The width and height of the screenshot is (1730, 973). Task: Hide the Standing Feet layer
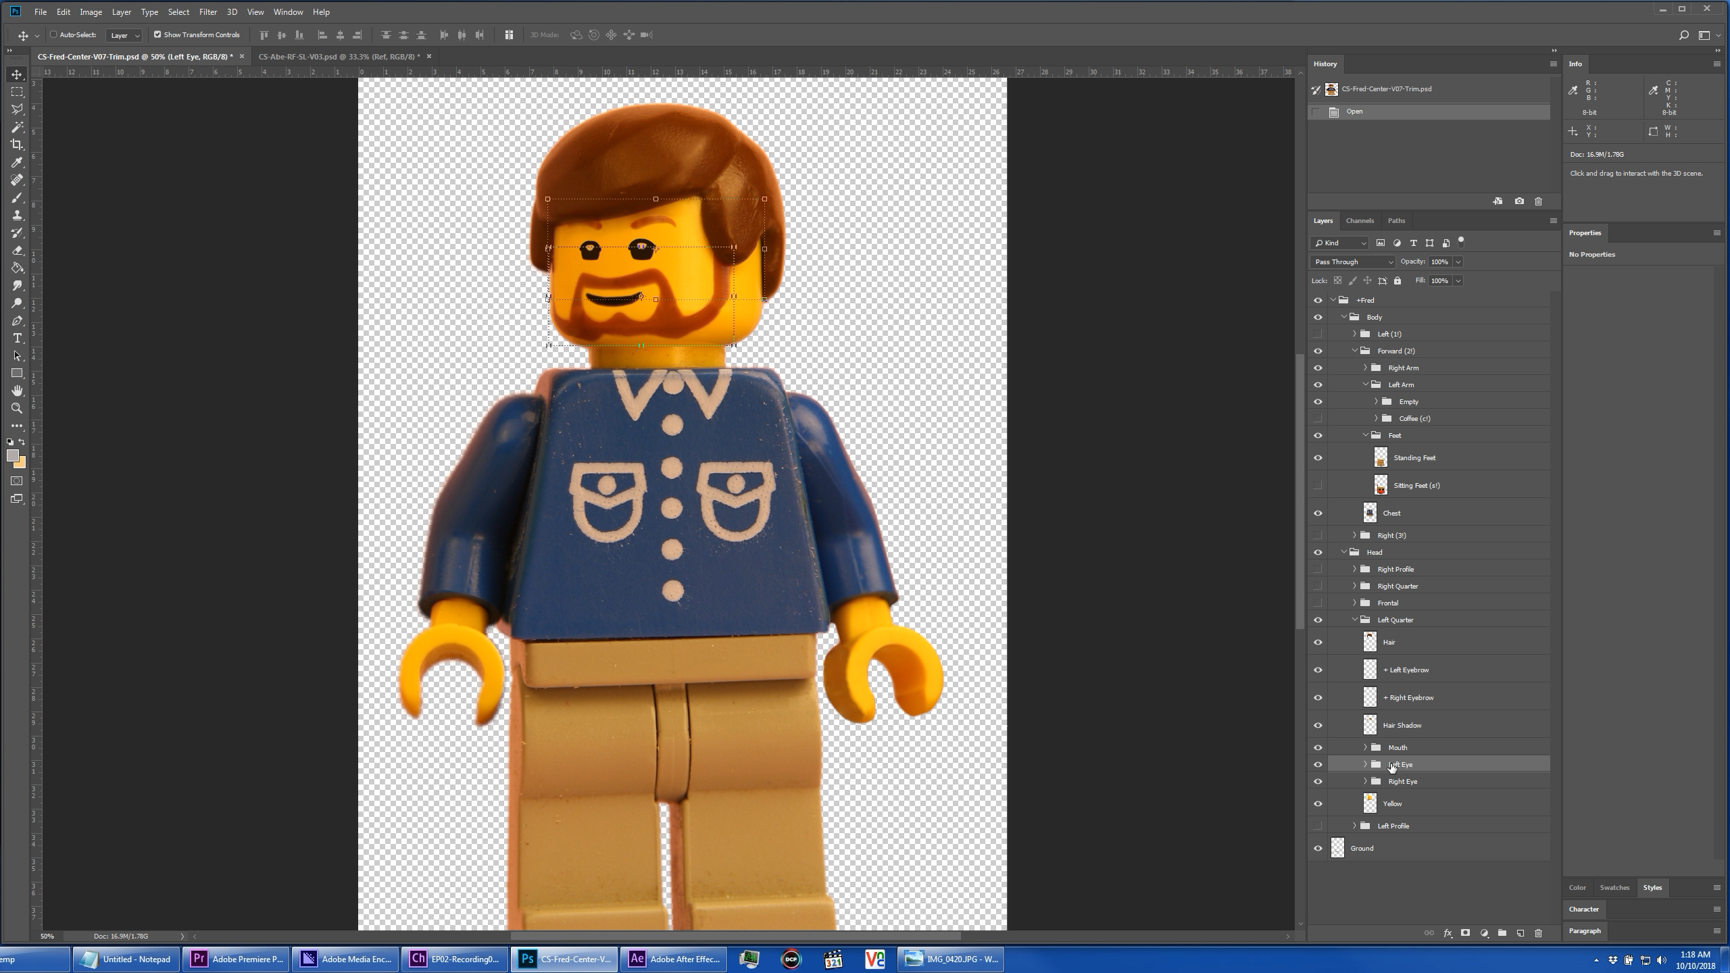click(1318, 458)
